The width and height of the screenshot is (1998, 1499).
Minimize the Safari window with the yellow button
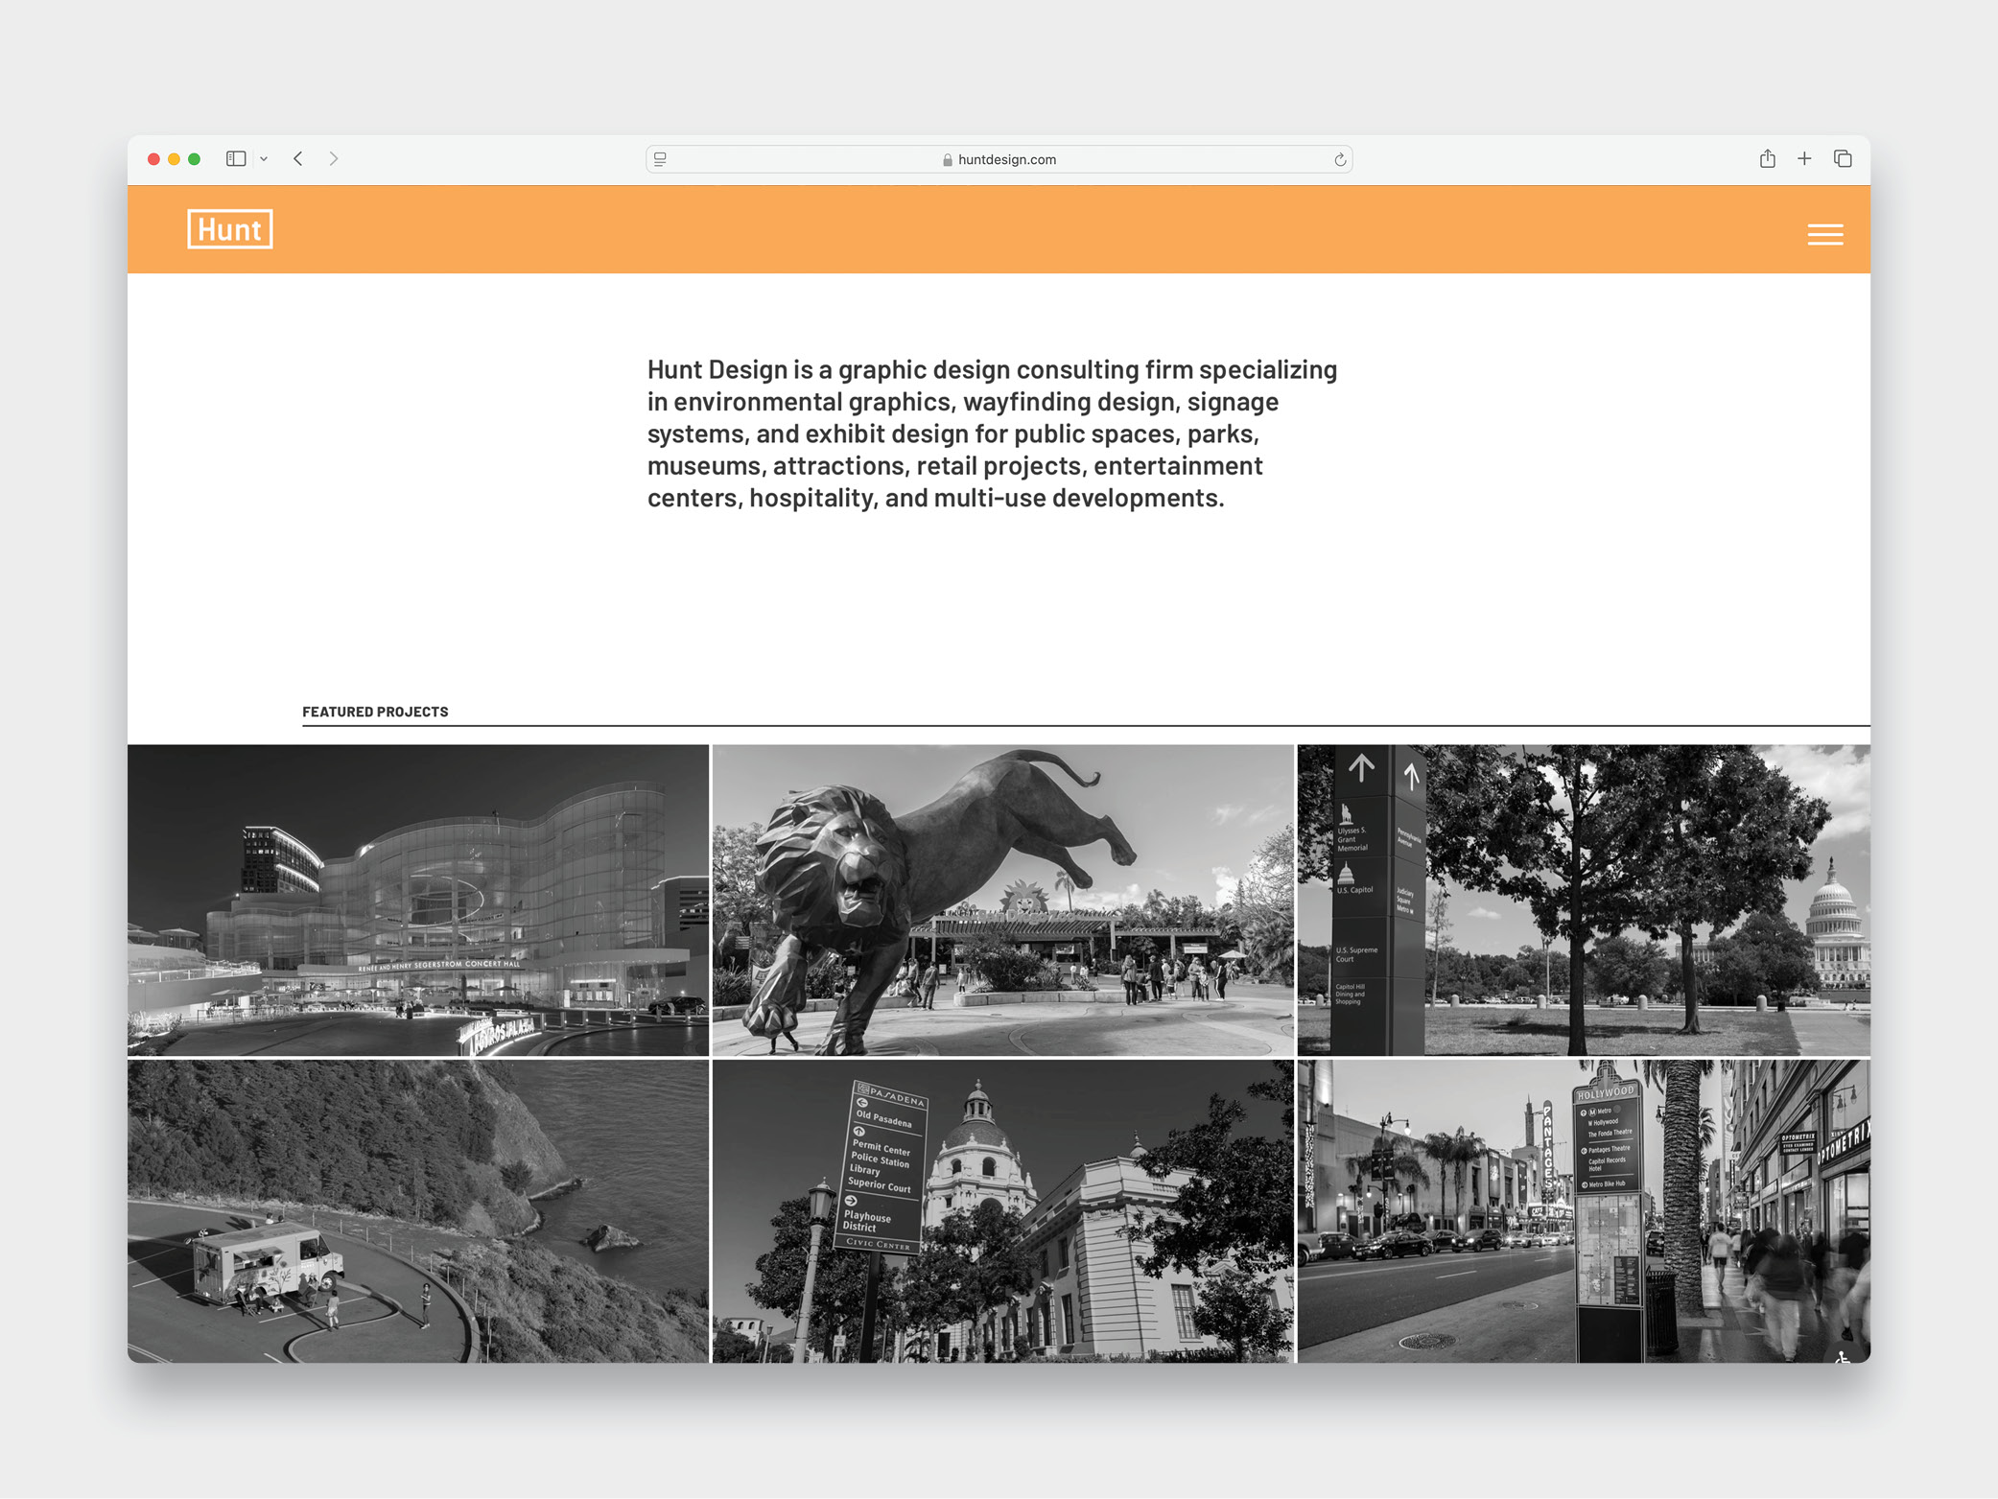click(174, 159)
